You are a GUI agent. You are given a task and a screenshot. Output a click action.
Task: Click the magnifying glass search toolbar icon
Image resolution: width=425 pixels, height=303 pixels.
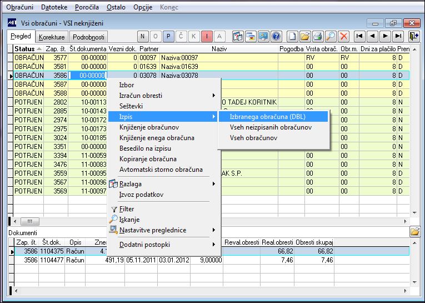[331, 36]
